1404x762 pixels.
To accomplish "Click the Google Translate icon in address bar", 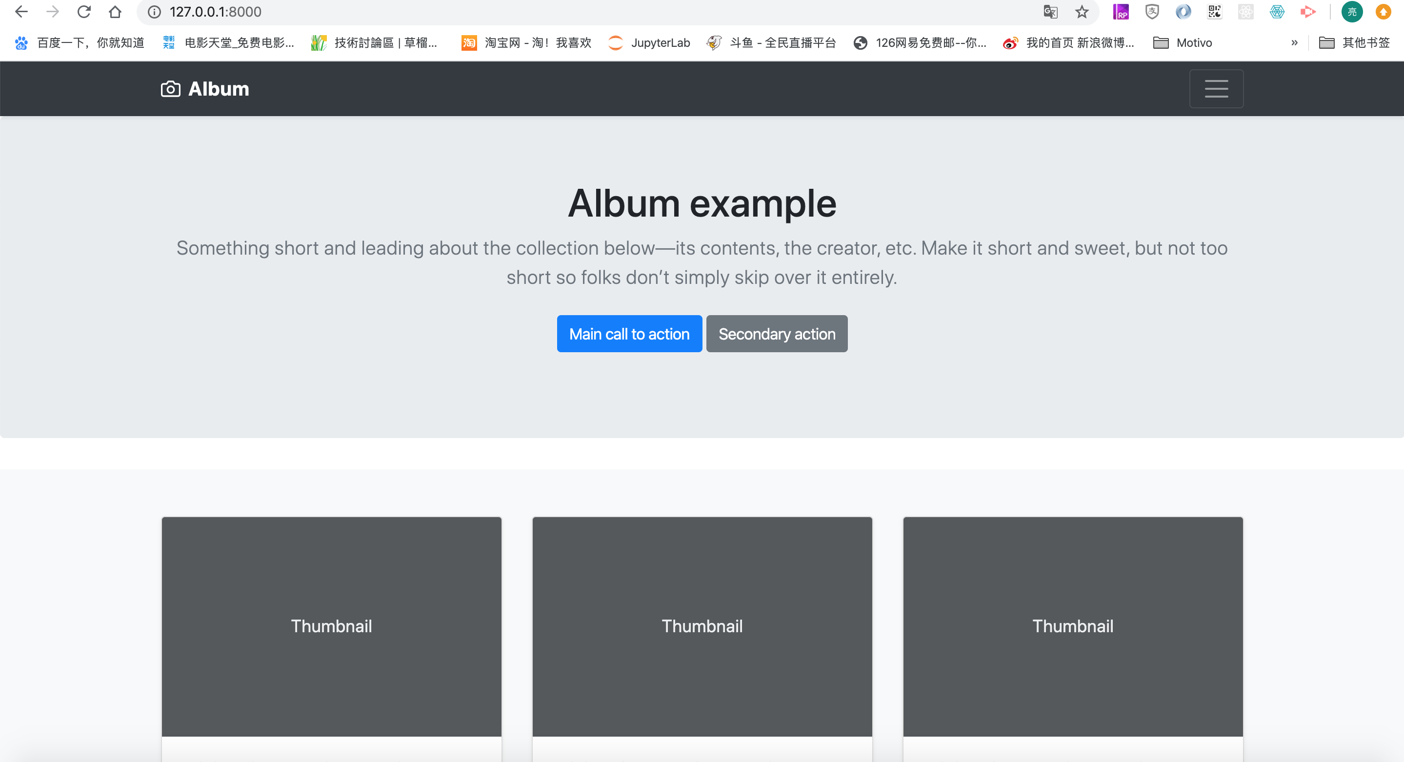I will click(1050, 12).
